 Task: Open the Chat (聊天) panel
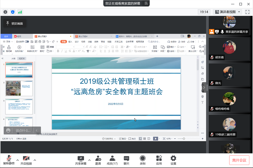pos(126,160)
